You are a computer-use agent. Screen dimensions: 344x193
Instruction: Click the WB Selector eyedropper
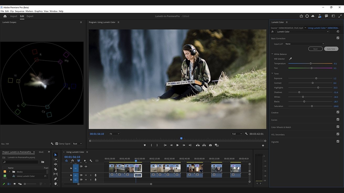pyautogui.click(x=290, y=59)
